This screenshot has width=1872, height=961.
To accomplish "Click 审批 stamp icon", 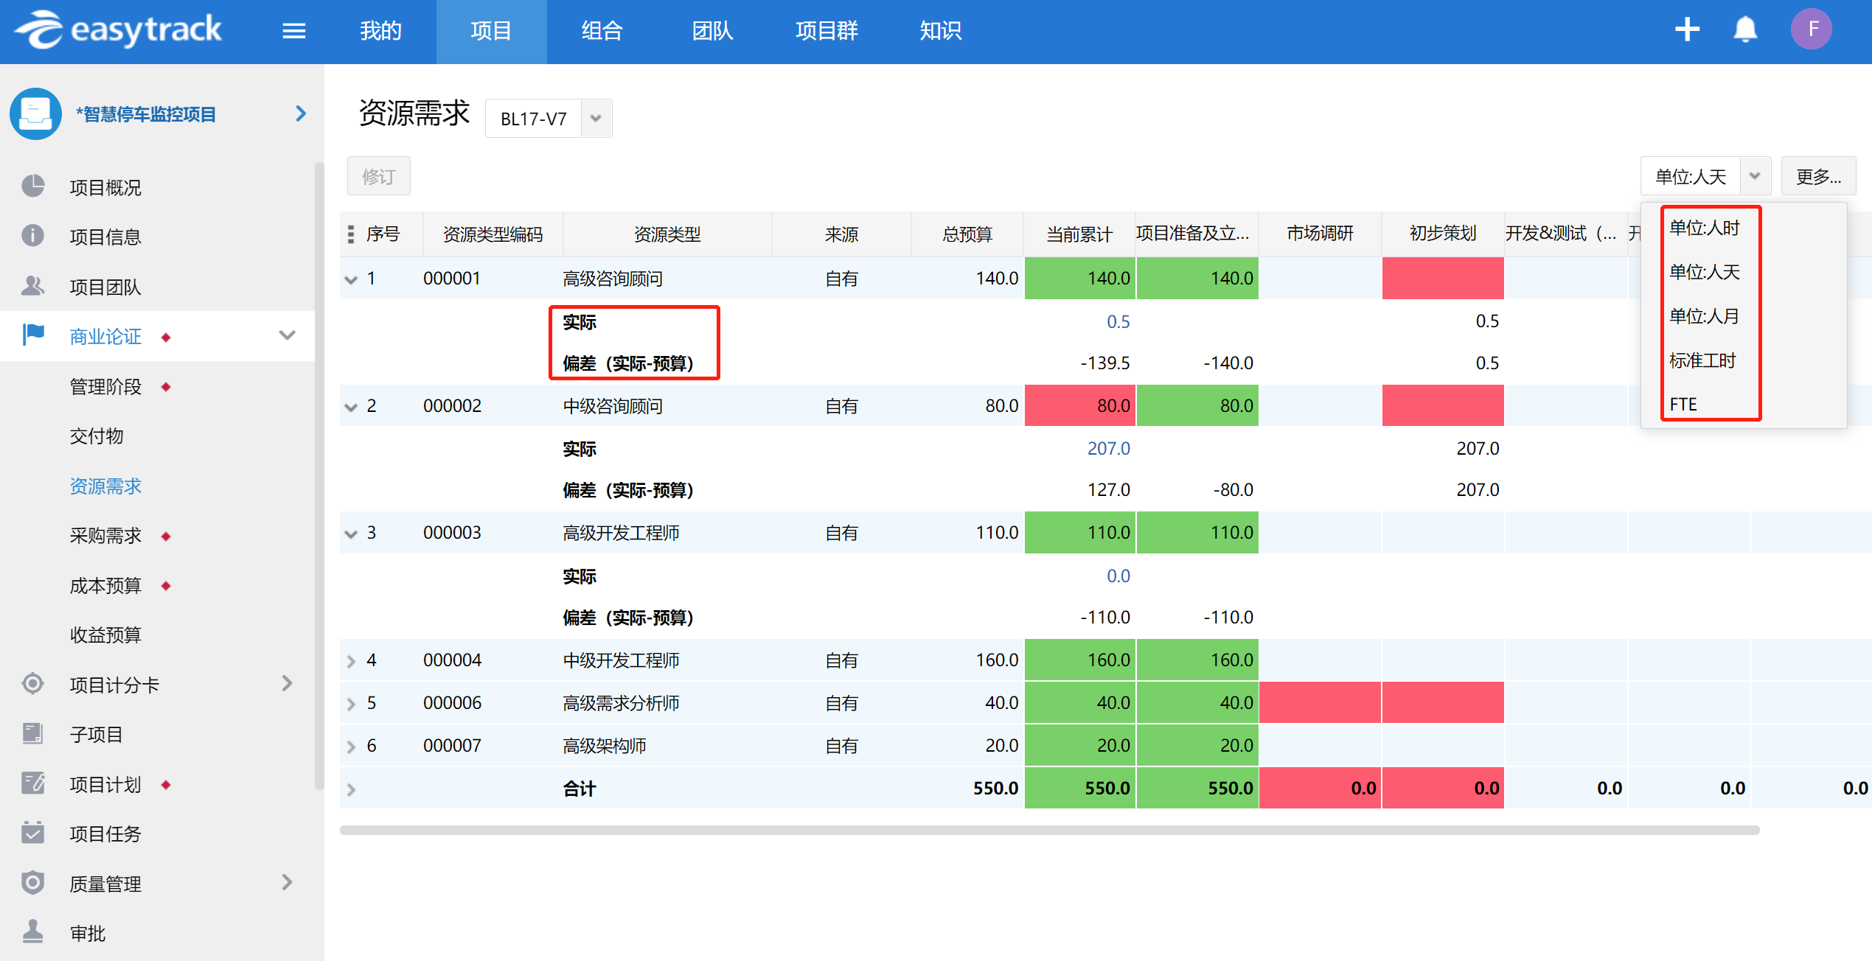I will pyautogui.click(x=33, y=932).
